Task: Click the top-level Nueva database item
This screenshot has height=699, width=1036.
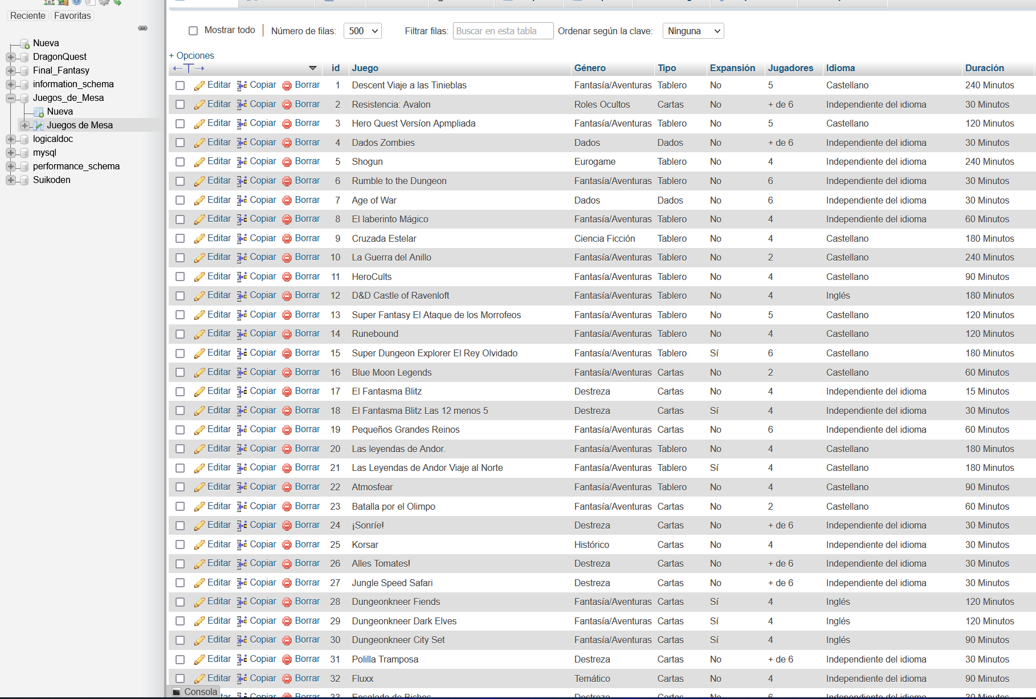Action: [x=46, y=43]
